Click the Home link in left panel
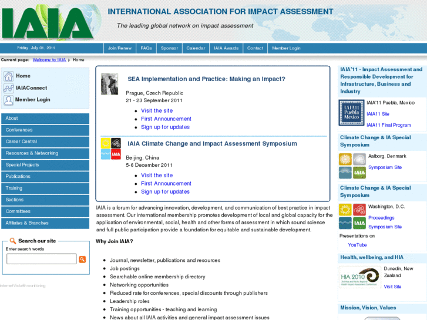 (x=23, y=76)
